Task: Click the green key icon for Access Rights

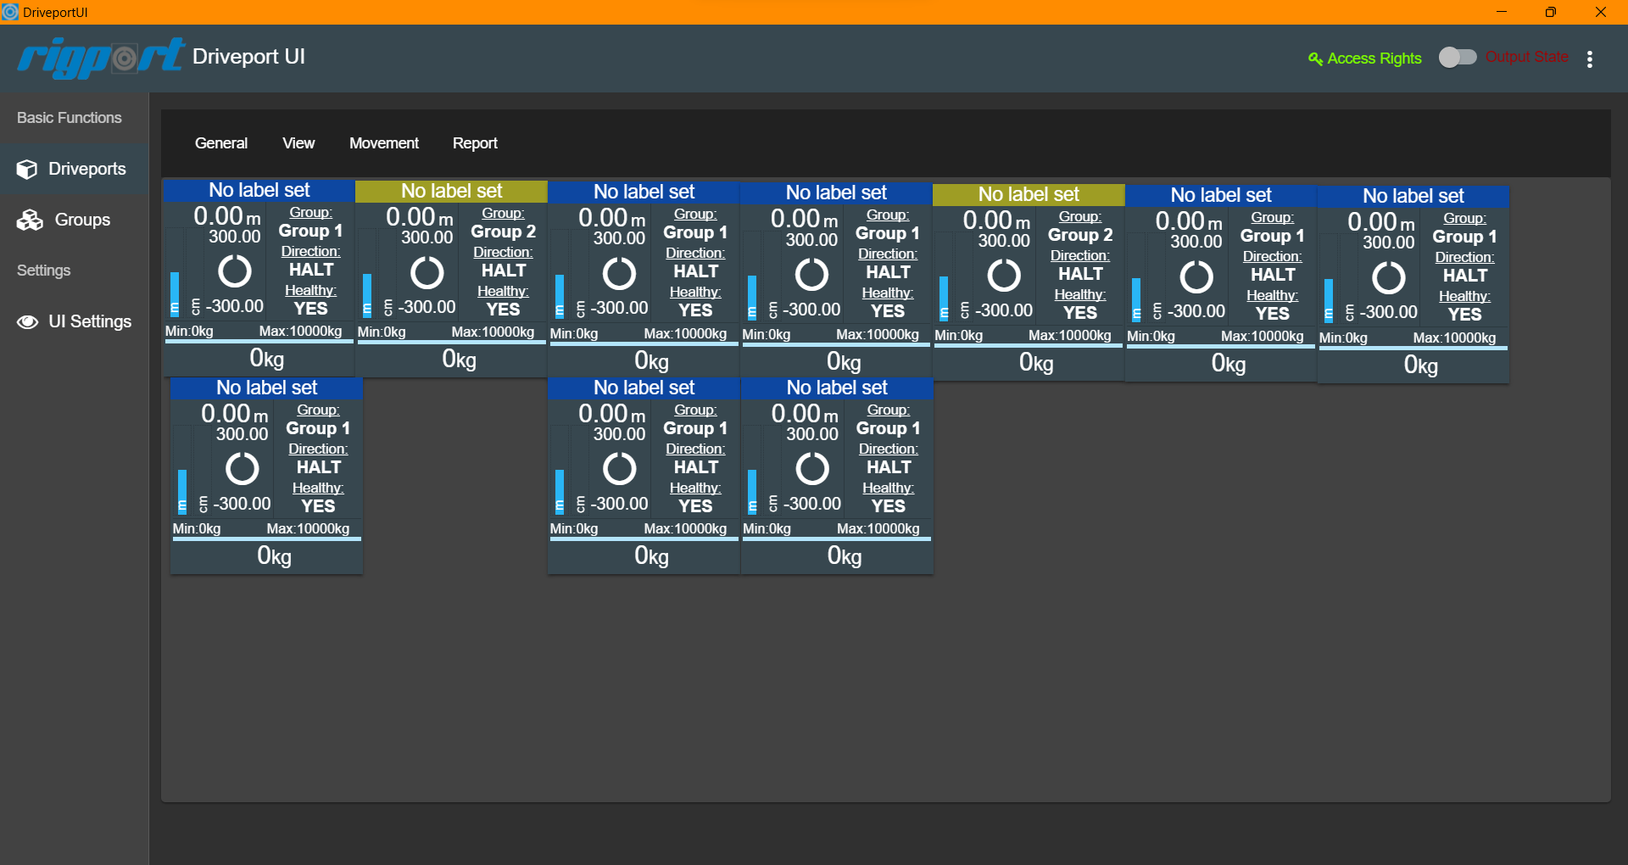Action: (x=1315, y=59)
